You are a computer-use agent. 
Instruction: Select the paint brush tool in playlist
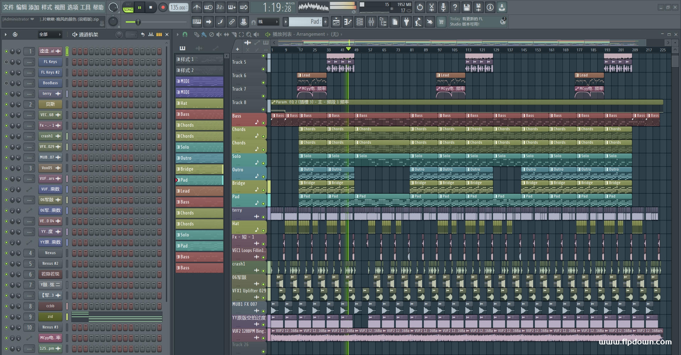[204, 34]
